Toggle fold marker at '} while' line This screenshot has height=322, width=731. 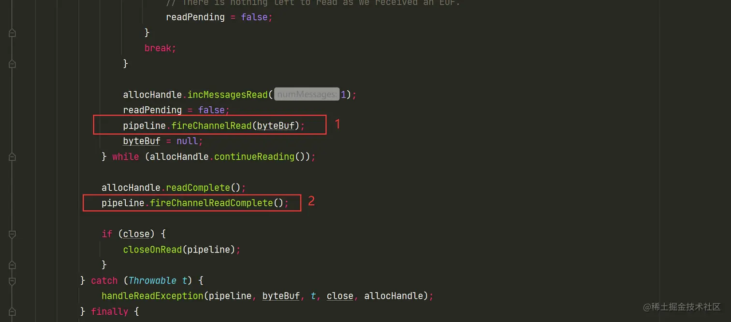(x=12, y=156)
